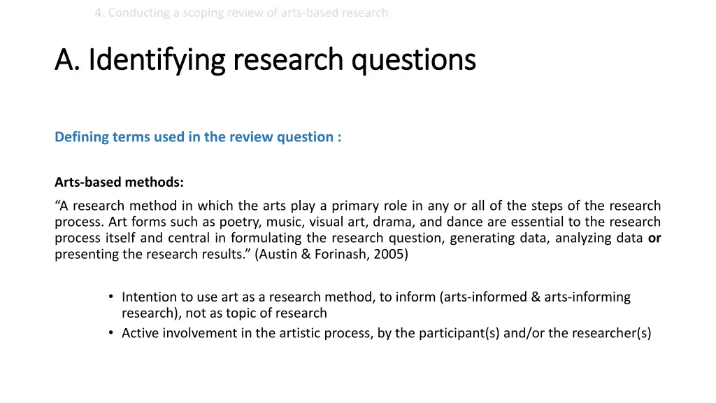This screenshot has width=716, height=403.
Task: Click the slide title 'A. Identifying research questions'
Action: click(x=265, y=60)
